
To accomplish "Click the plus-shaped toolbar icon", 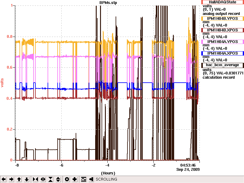I will click(74, 179).
